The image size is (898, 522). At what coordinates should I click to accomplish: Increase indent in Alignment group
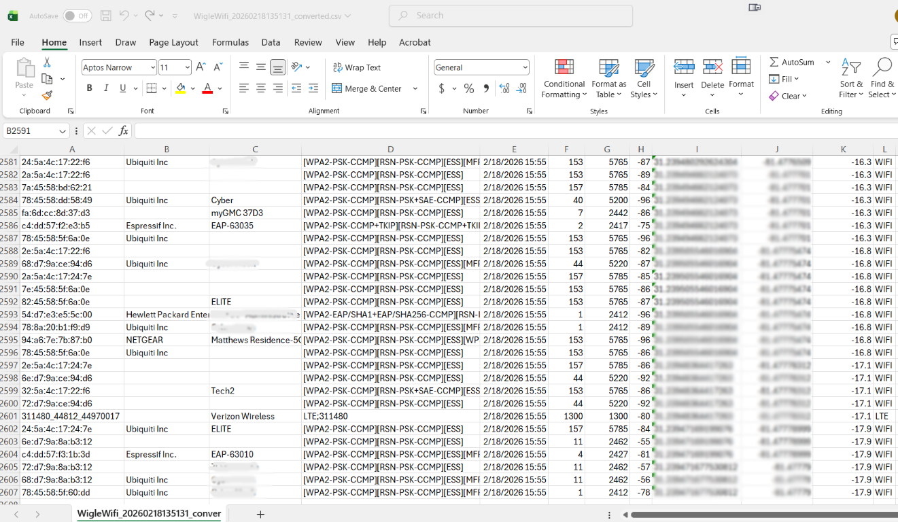click(x=313, y=88)
